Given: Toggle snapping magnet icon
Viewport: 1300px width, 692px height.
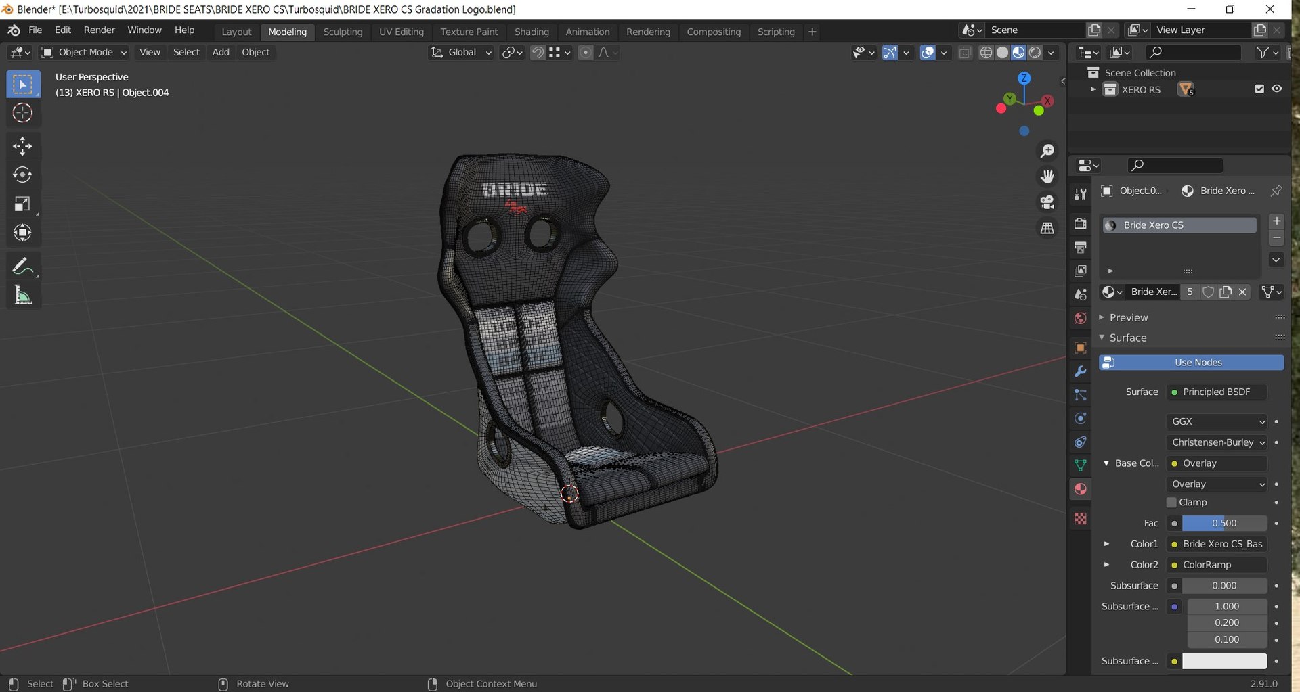Looking at the screenshot, I should click(x=538, y=53).
